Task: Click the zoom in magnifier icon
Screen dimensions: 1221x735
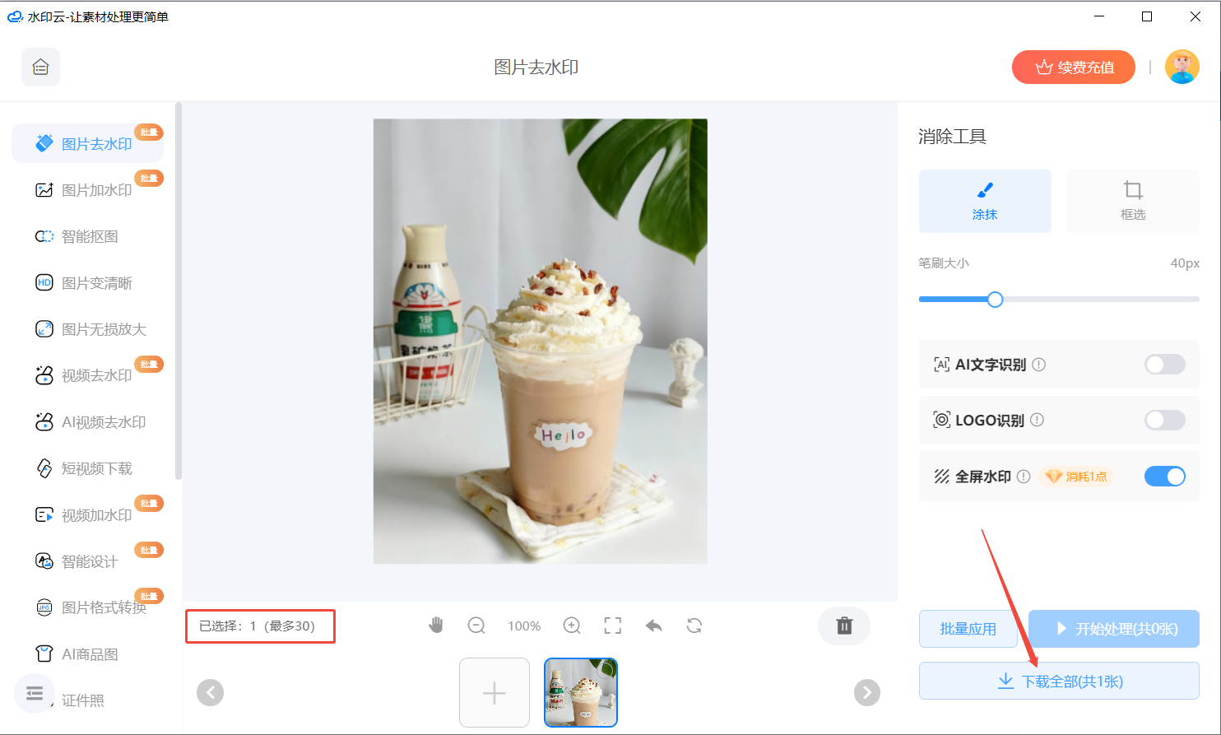Action: click(x=572, y=626)
